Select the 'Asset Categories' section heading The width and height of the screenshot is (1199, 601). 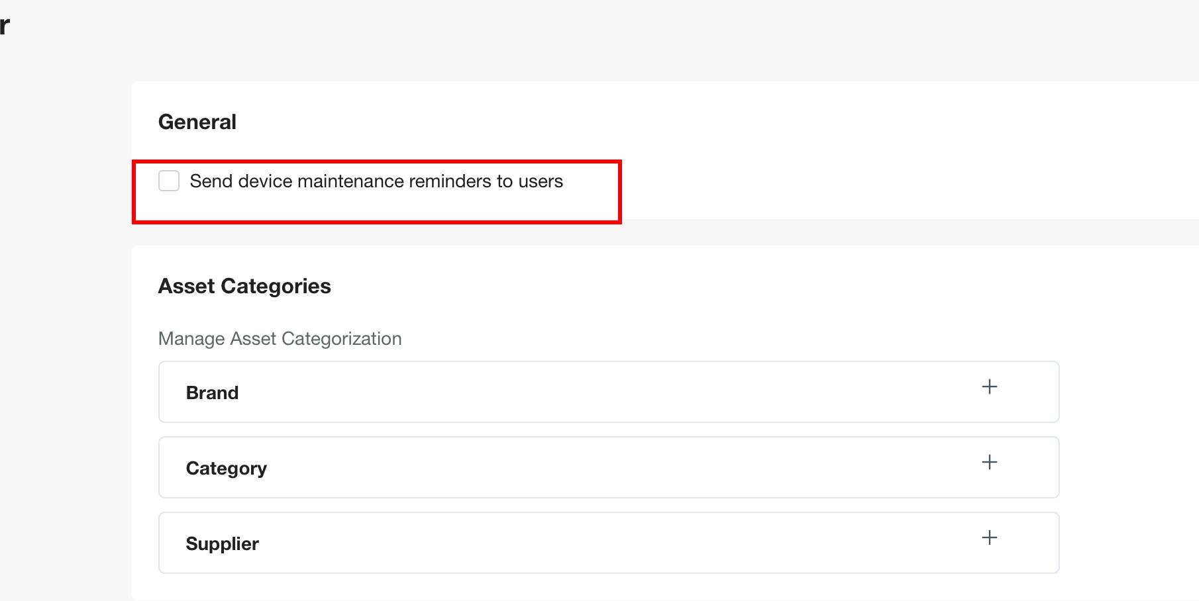tap(244, 286)
